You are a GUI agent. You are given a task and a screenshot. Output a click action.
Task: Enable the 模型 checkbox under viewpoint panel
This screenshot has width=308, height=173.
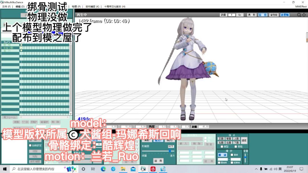pos(222,147)
